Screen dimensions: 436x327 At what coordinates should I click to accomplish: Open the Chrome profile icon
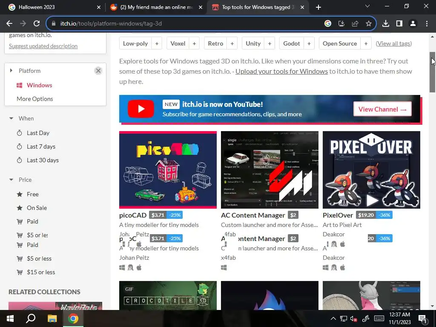pyautogui.click(x=413, y=24)
